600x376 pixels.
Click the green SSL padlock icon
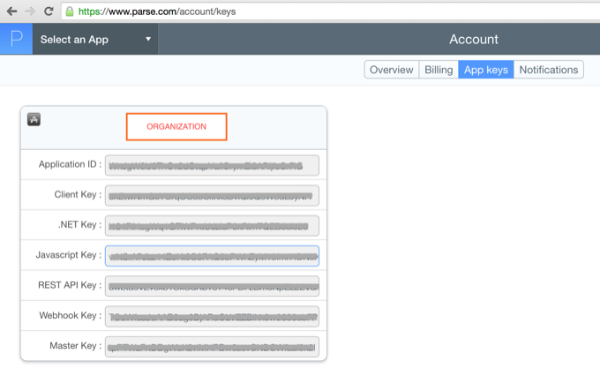[x=70, y=12]
